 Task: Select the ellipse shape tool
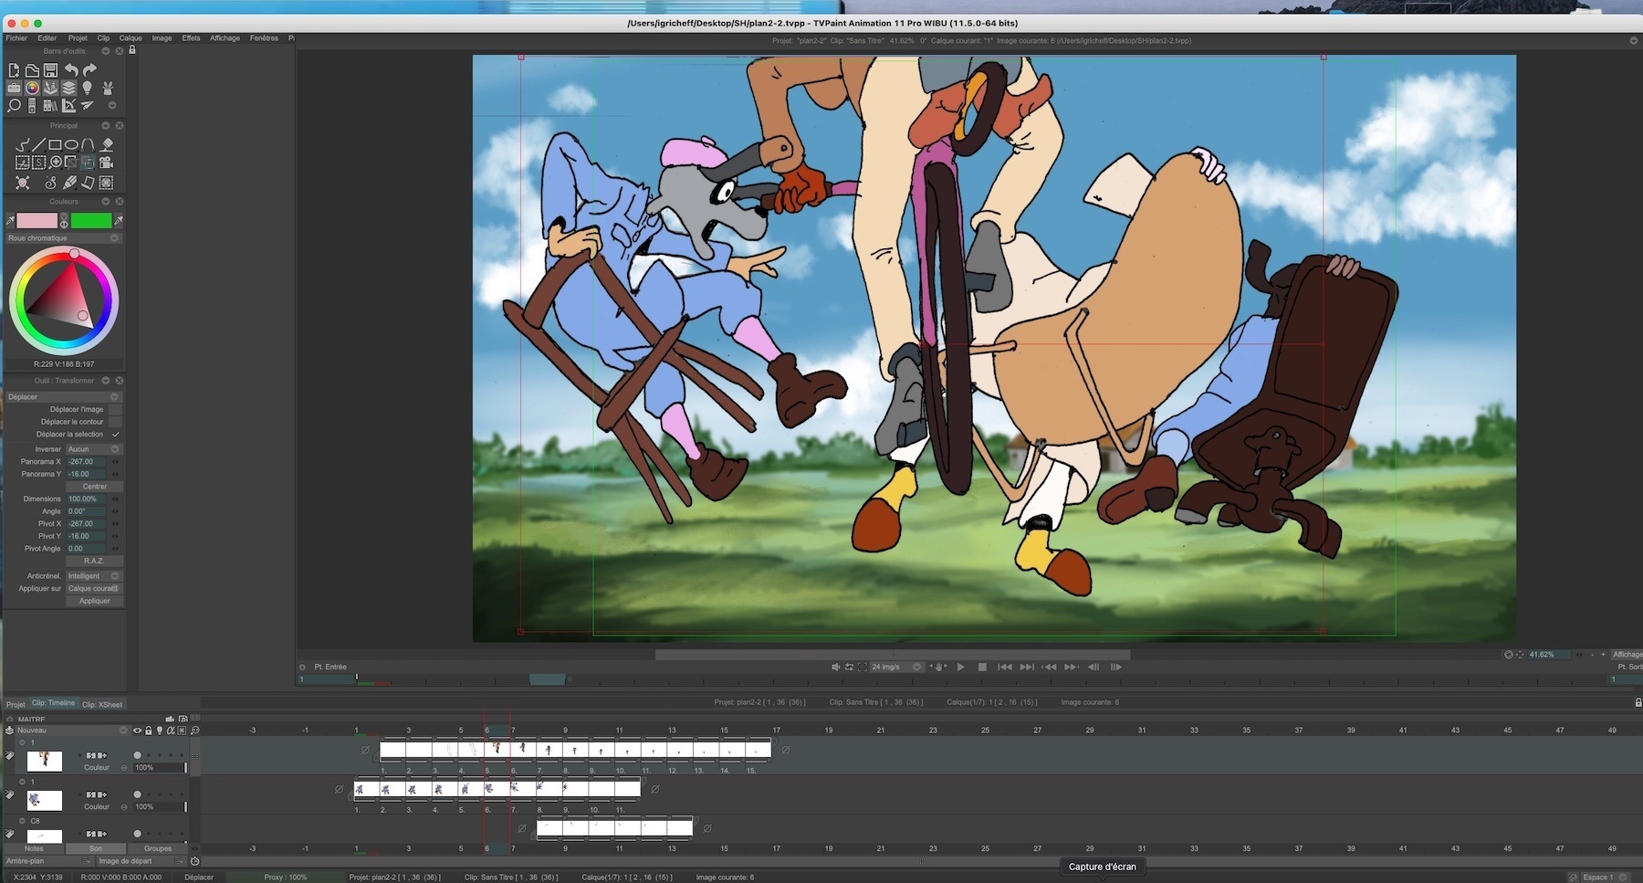coord(71,144)
